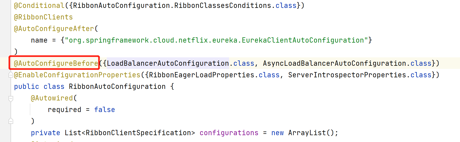This screenshot has width=460, height=142.
Task: Click fold end marker beside closing parenthesis
Action: click(11, 121)
